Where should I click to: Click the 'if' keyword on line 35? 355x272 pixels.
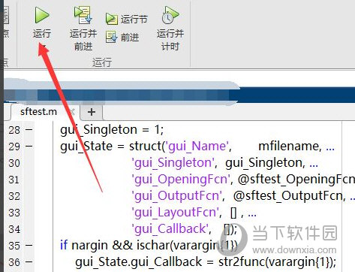pyautogui.click(x=64, y=245)
